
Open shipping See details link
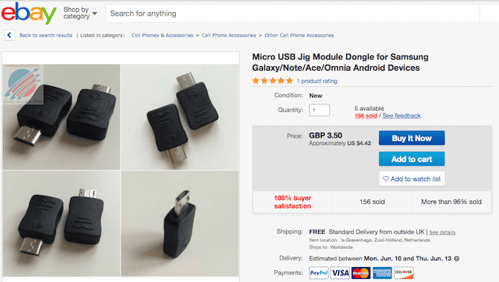442,232
